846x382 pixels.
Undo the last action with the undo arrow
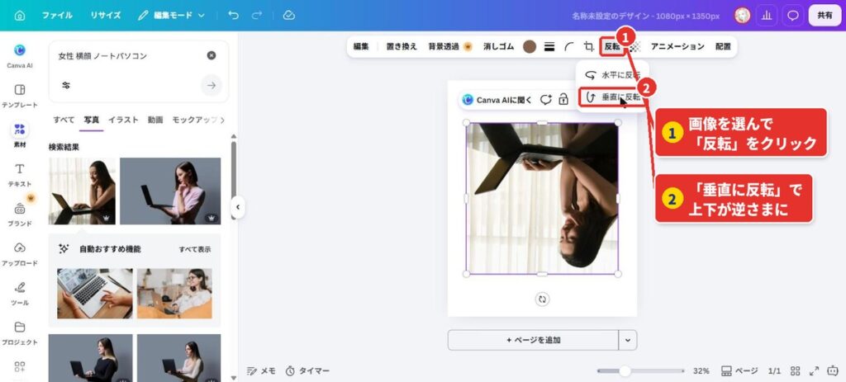[x=234, y=16]
